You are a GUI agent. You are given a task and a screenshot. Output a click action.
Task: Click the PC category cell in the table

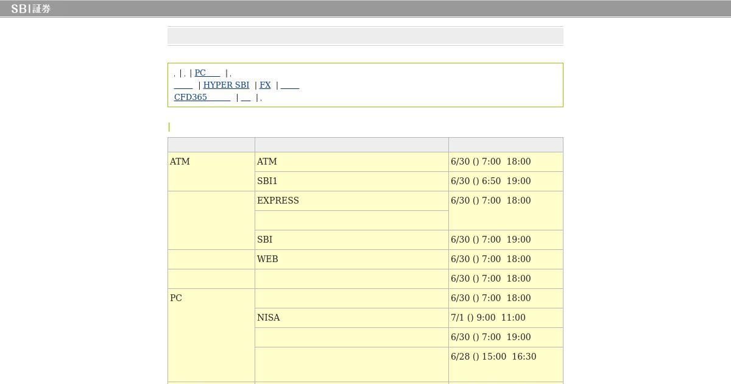coord(211,335)
